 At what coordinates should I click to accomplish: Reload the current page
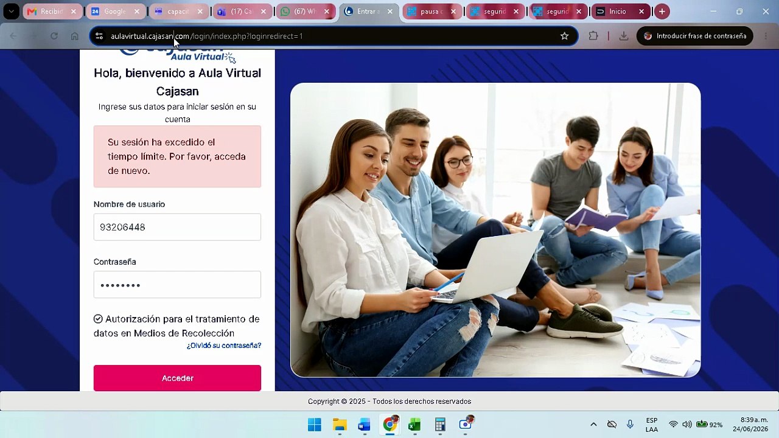pyautogui.click(x=54, y=36)
